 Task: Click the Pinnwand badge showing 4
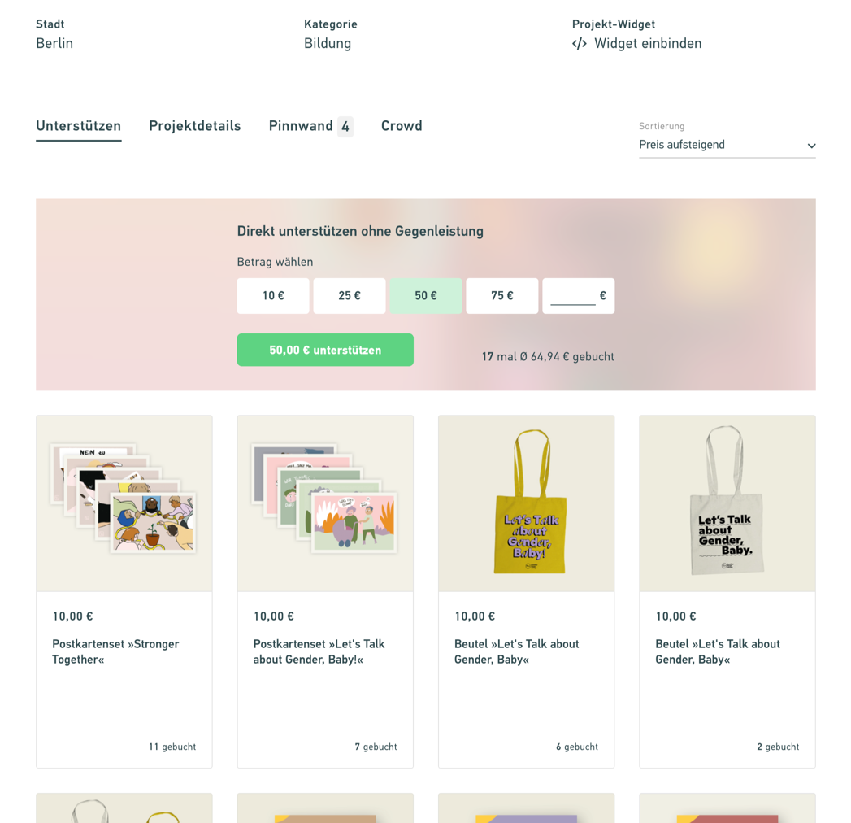pos(345,127)
